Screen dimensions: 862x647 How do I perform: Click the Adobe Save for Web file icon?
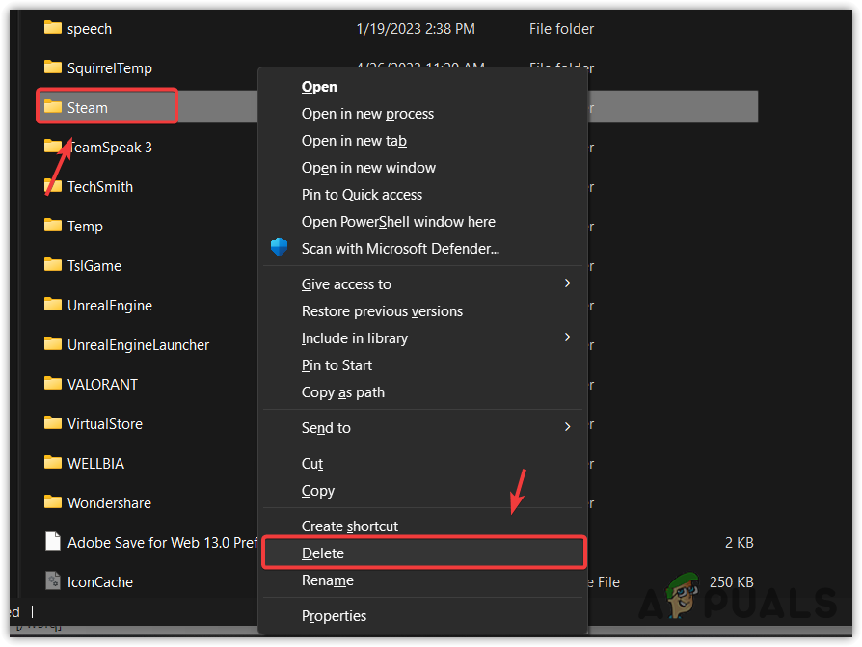click(53, 542)
